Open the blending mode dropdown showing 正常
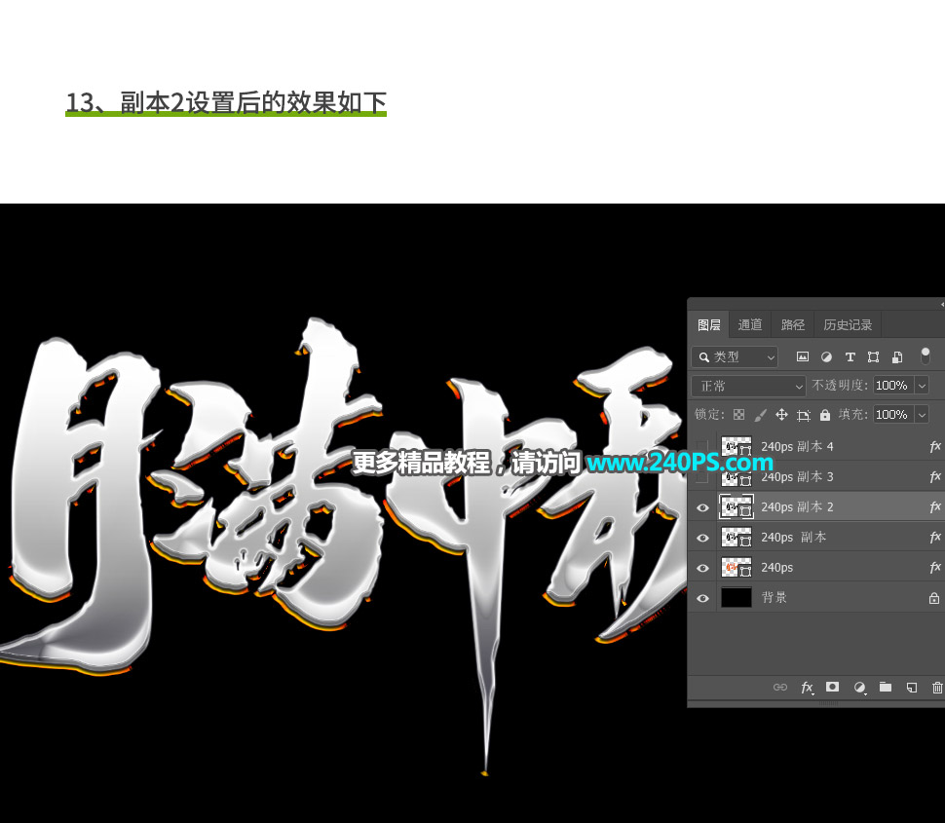 pos(748,385)
